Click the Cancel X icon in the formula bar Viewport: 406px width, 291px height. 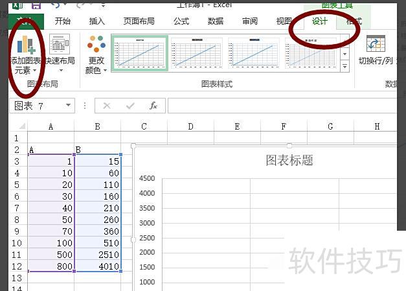[107, 106]
